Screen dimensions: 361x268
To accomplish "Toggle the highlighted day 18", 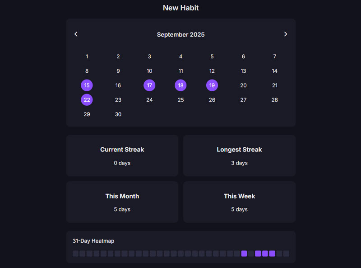I will 180,85.
